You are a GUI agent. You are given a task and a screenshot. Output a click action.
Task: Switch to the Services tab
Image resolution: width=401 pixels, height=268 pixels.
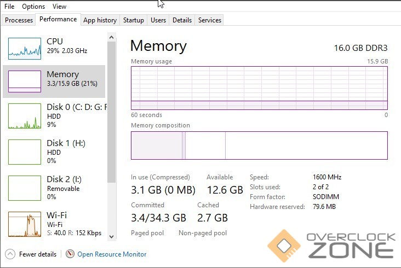tap(210, 20)
